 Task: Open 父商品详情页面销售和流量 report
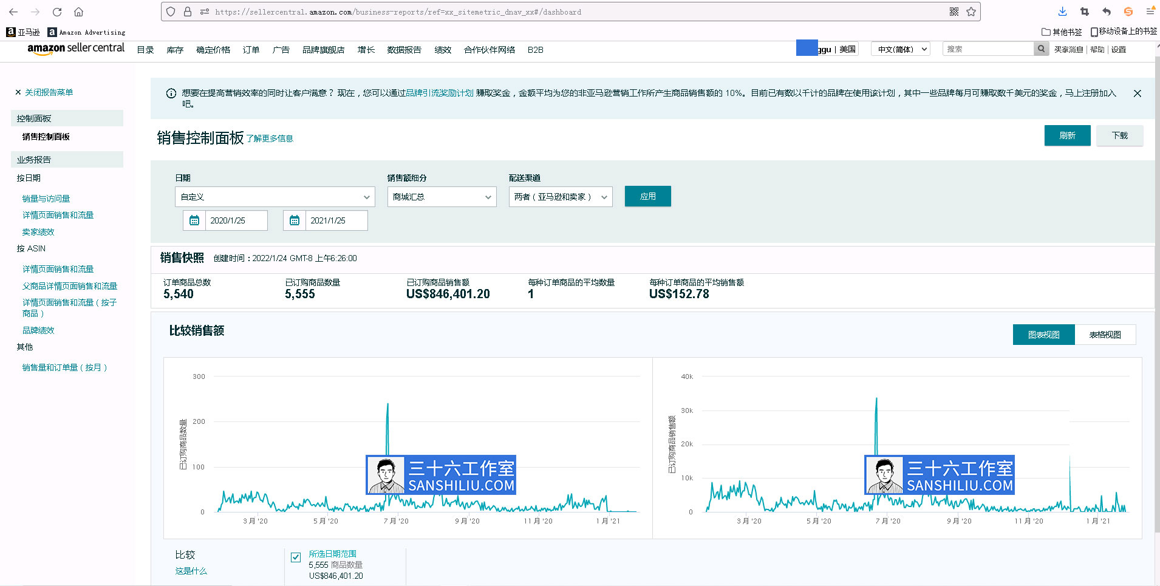click(x=70, y=286)
